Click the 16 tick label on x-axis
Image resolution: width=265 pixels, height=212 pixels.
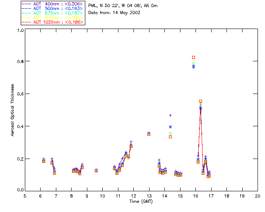pos(195,196)
